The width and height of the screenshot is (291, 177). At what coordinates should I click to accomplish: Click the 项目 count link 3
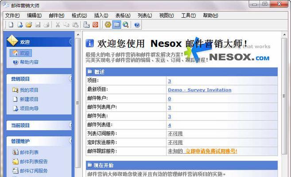(x=170, y=81)
